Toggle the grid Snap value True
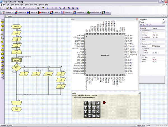Screen dimensions: 168x127 pos(154,62)
